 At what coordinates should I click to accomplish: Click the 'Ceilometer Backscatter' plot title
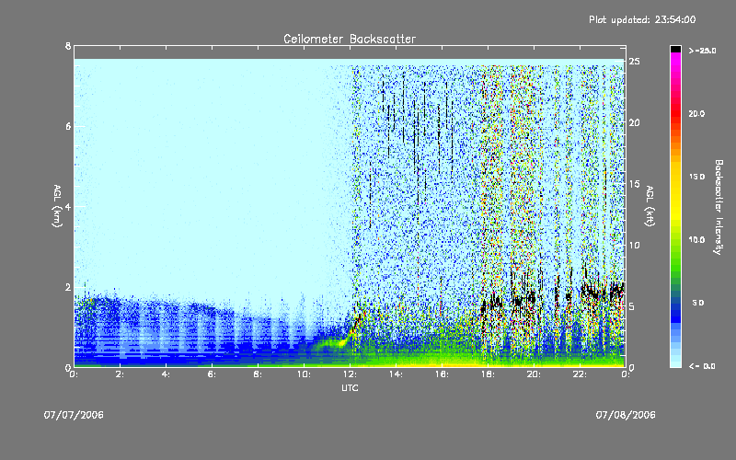click(350, 39)
